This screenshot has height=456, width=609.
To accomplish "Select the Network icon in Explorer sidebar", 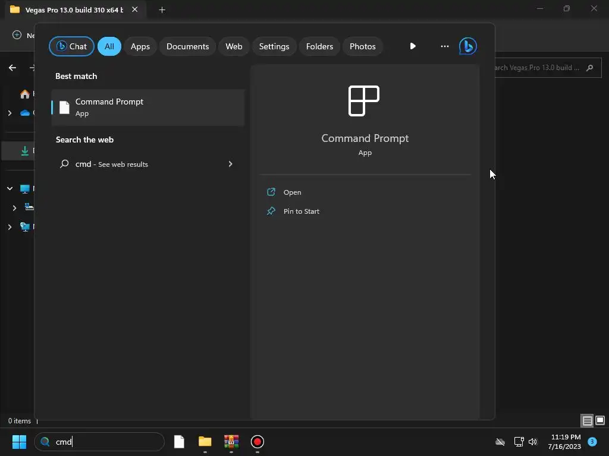I will [25, 227].
